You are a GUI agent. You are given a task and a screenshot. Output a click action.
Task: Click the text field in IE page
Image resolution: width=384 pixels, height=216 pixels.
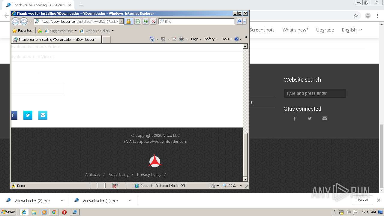(37, 88)
